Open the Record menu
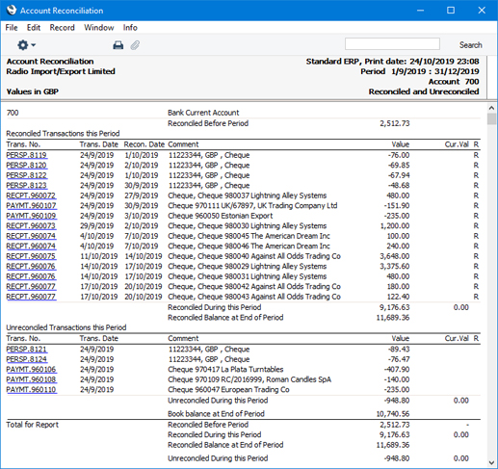Viewport: 498px width, 469px height. [x=62, y=28]
